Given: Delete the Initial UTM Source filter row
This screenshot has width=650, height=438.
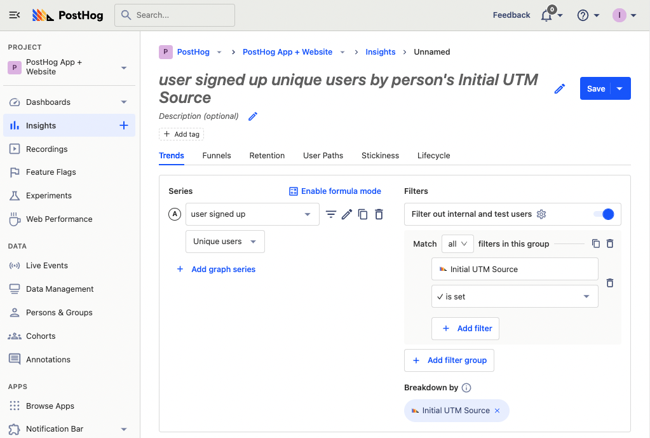Looking at the screenshot, I should [609, 283].
